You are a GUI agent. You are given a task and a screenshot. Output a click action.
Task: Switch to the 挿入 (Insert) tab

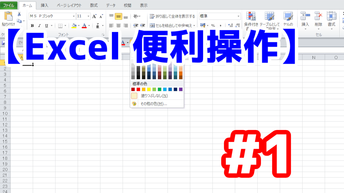point(45,5)
